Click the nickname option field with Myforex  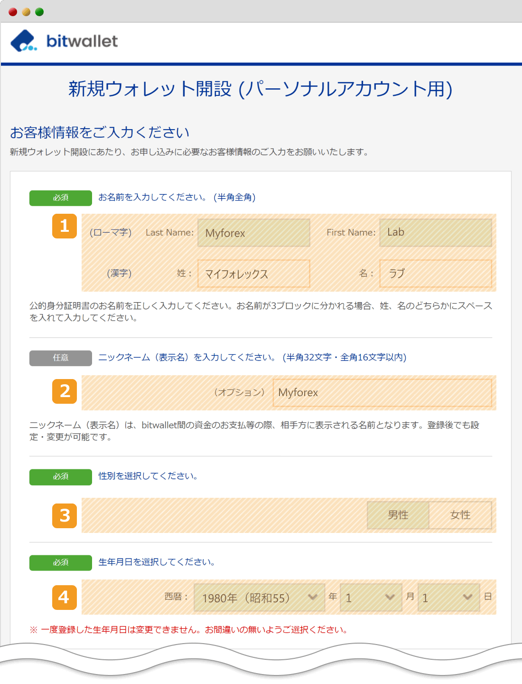(x=382, y=393)
